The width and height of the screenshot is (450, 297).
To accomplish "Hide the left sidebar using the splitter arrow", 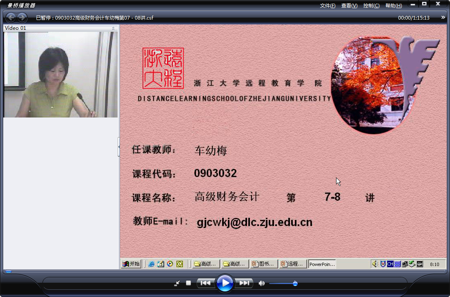I will [x=119, y=147].
